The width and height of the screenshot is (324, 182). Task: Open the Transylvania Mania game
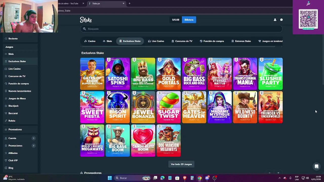[x=245, y=74]
